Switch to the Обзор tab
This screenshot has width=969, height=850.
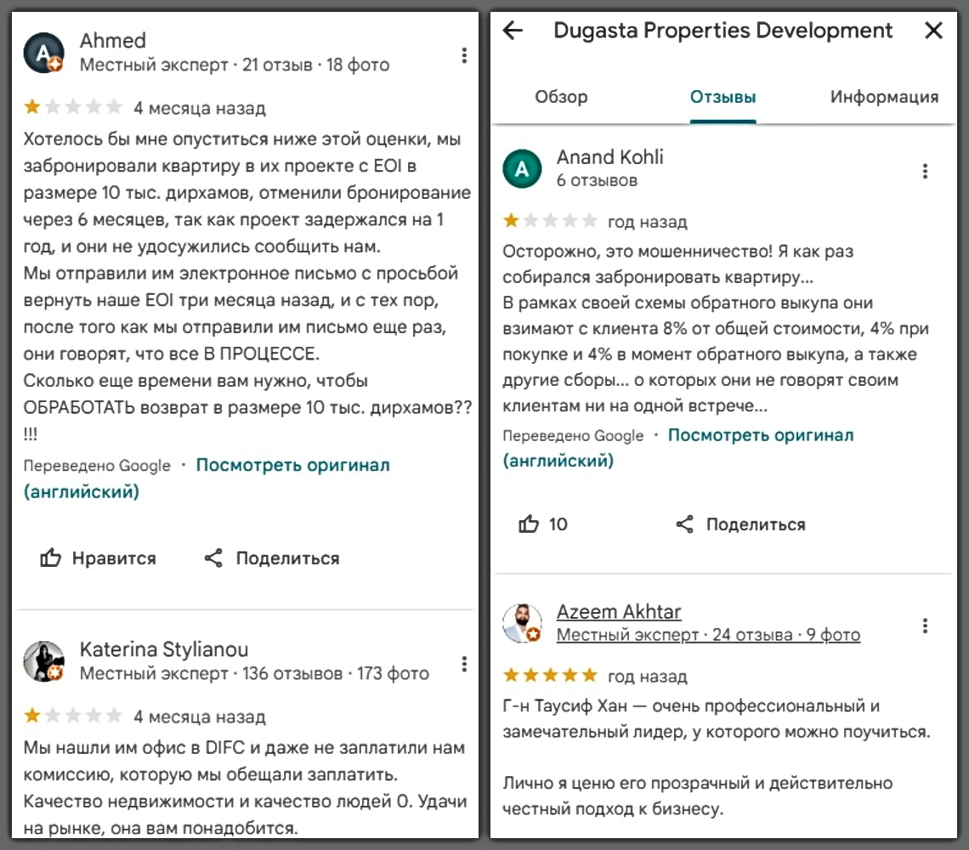point(561,97)
